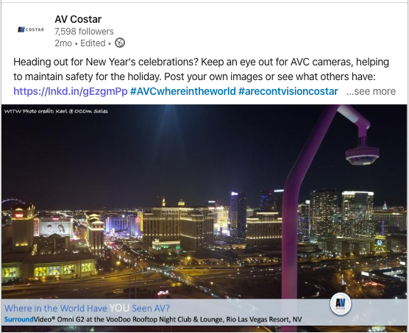Click the AV Costar company logo
Image resolution: width=409 pixels, height=333 pixels.
[x=31, y=29]
